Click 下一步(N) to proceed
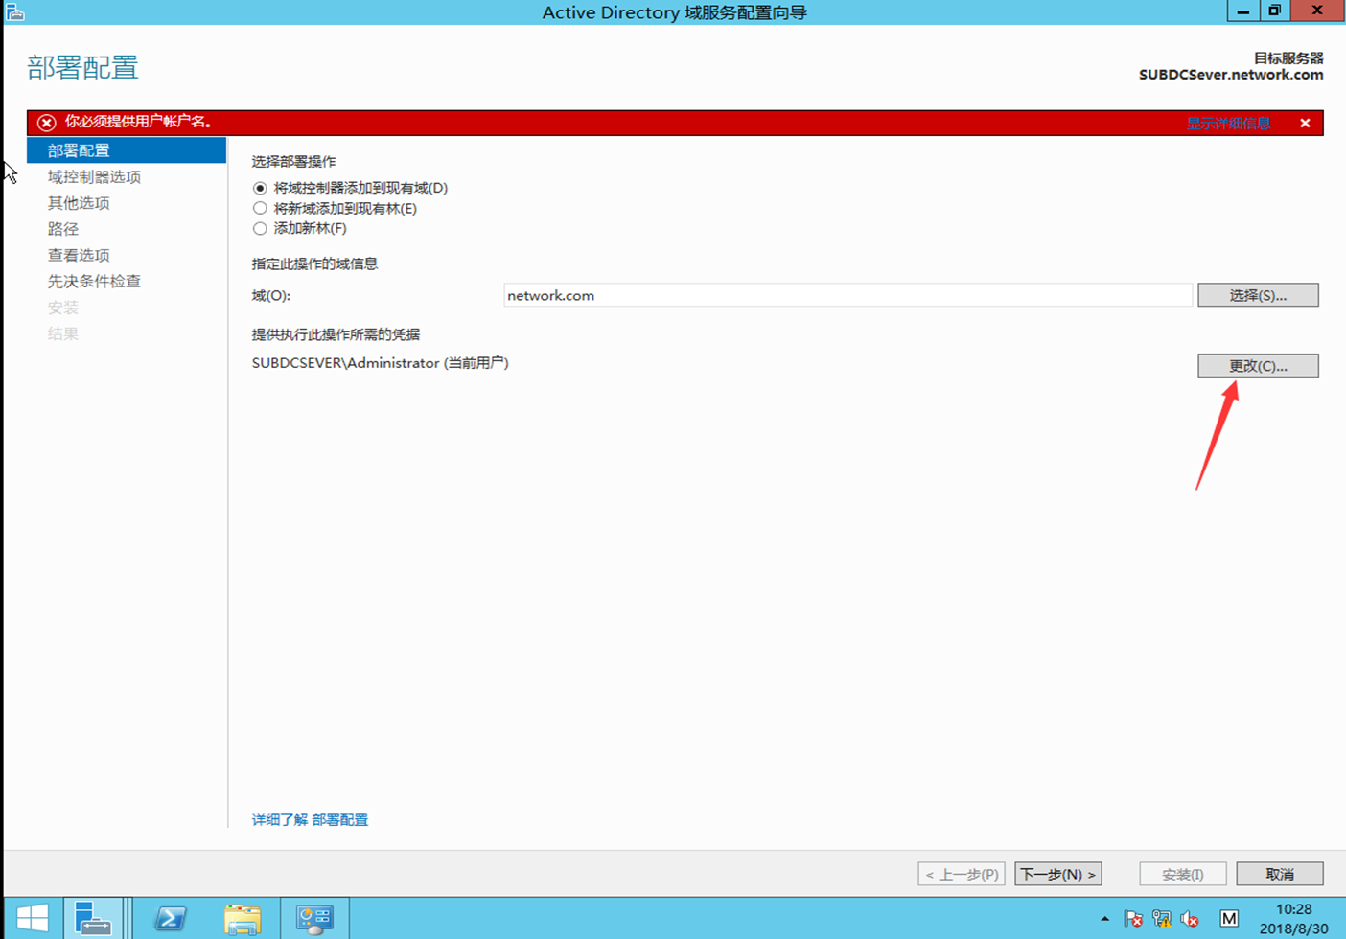Viewport: 1346px width, 939px height. [1057, 874]
